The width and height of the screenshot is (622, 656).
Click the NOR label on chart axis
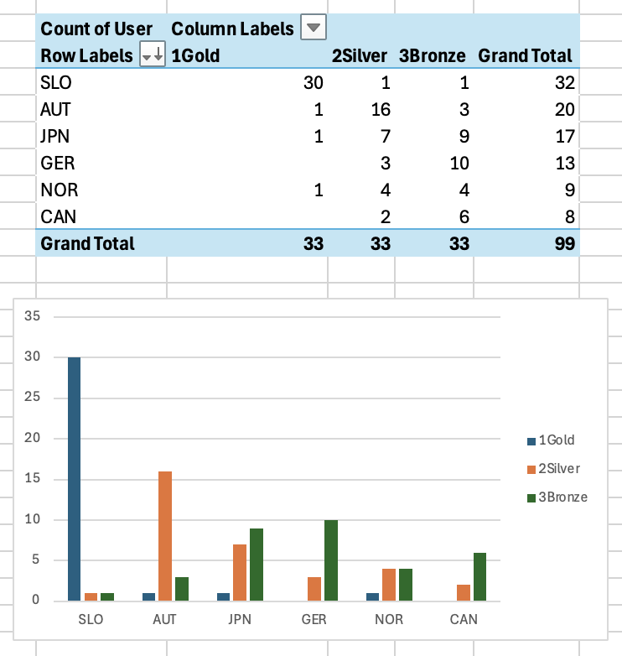coord(390,620)
